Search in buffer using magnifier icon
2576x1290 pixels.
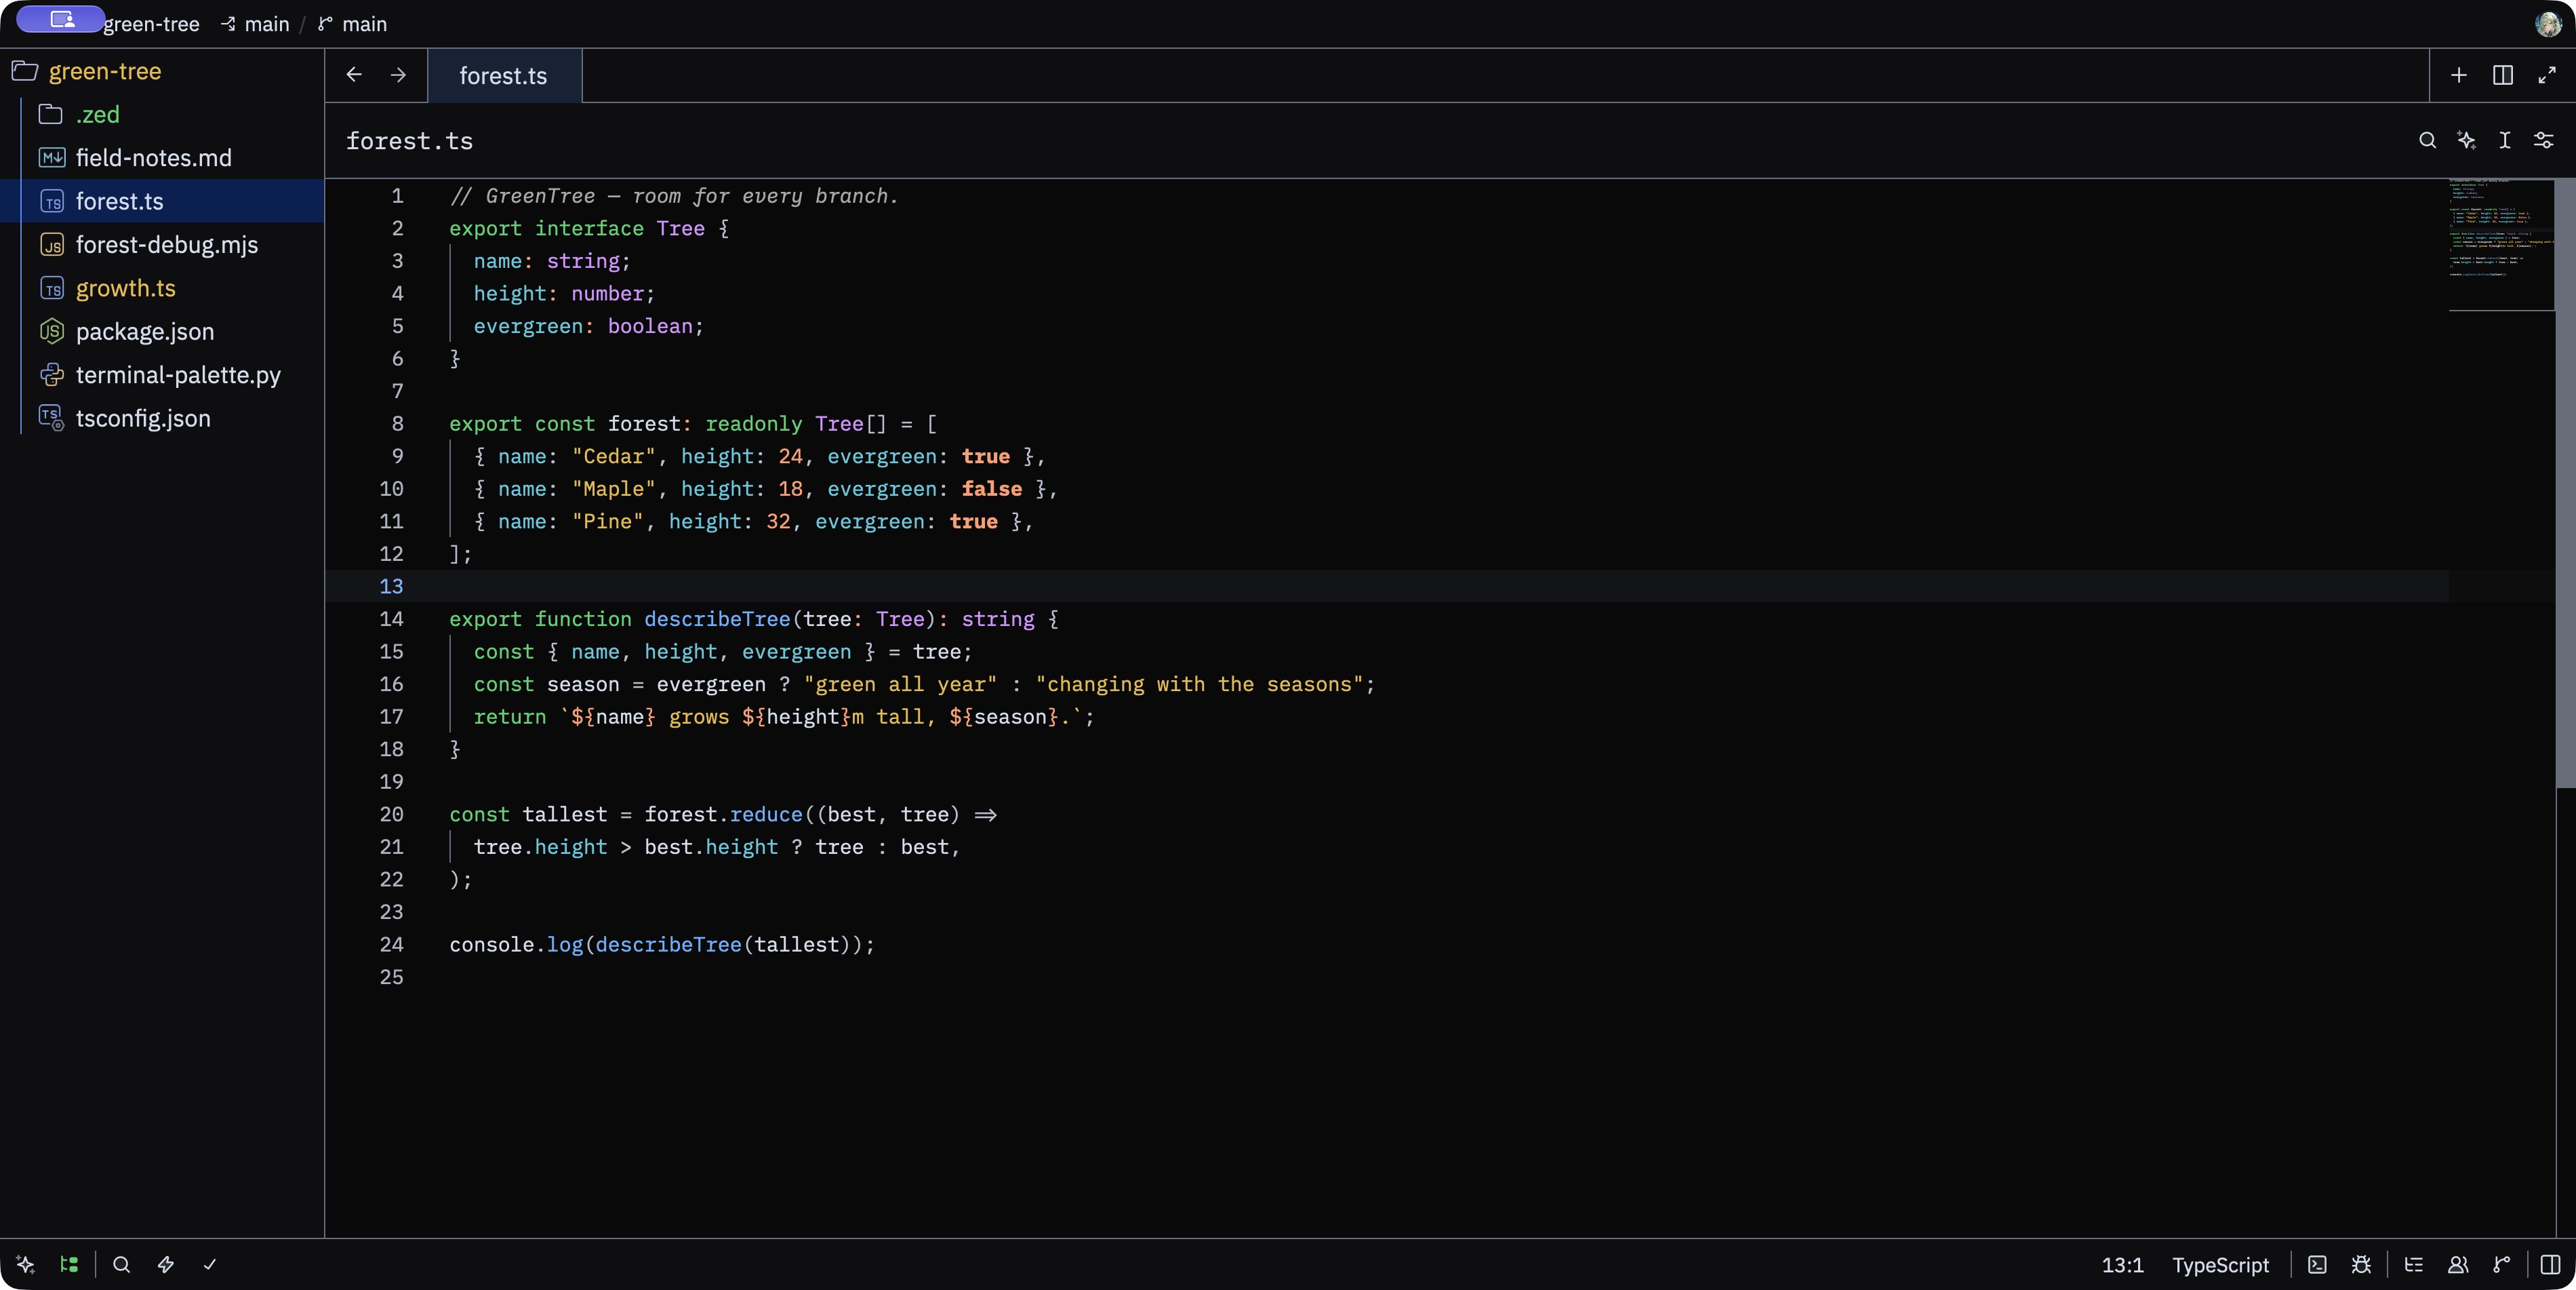click(x=2427, y=140)
